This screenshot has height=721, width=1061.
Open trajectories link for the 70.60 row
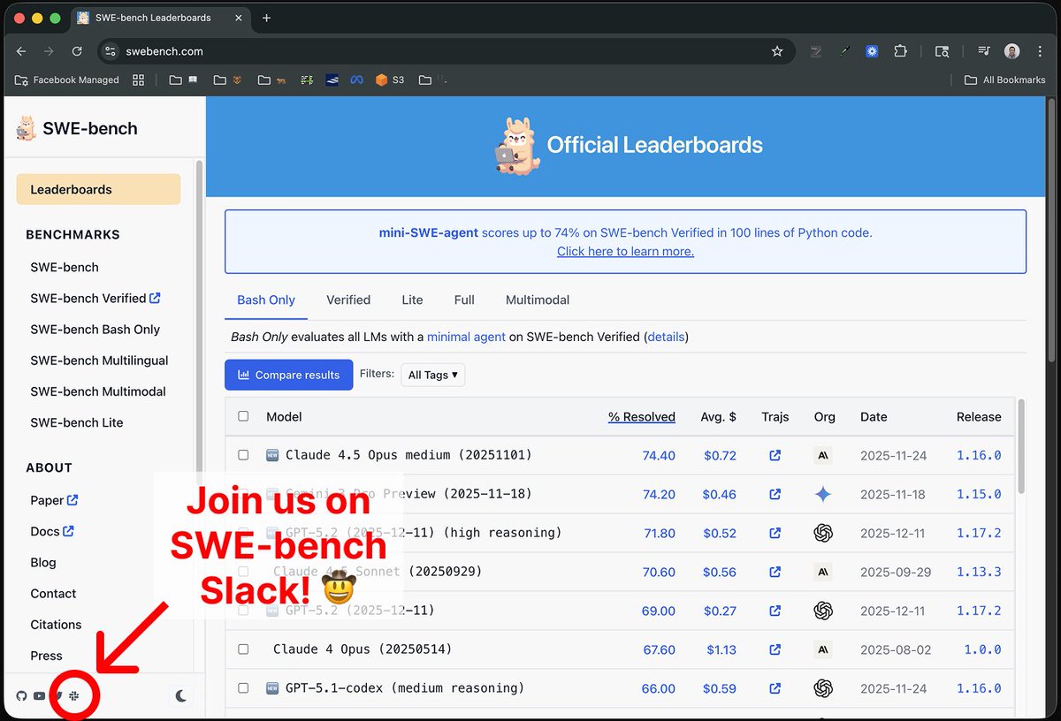point(775,573)
